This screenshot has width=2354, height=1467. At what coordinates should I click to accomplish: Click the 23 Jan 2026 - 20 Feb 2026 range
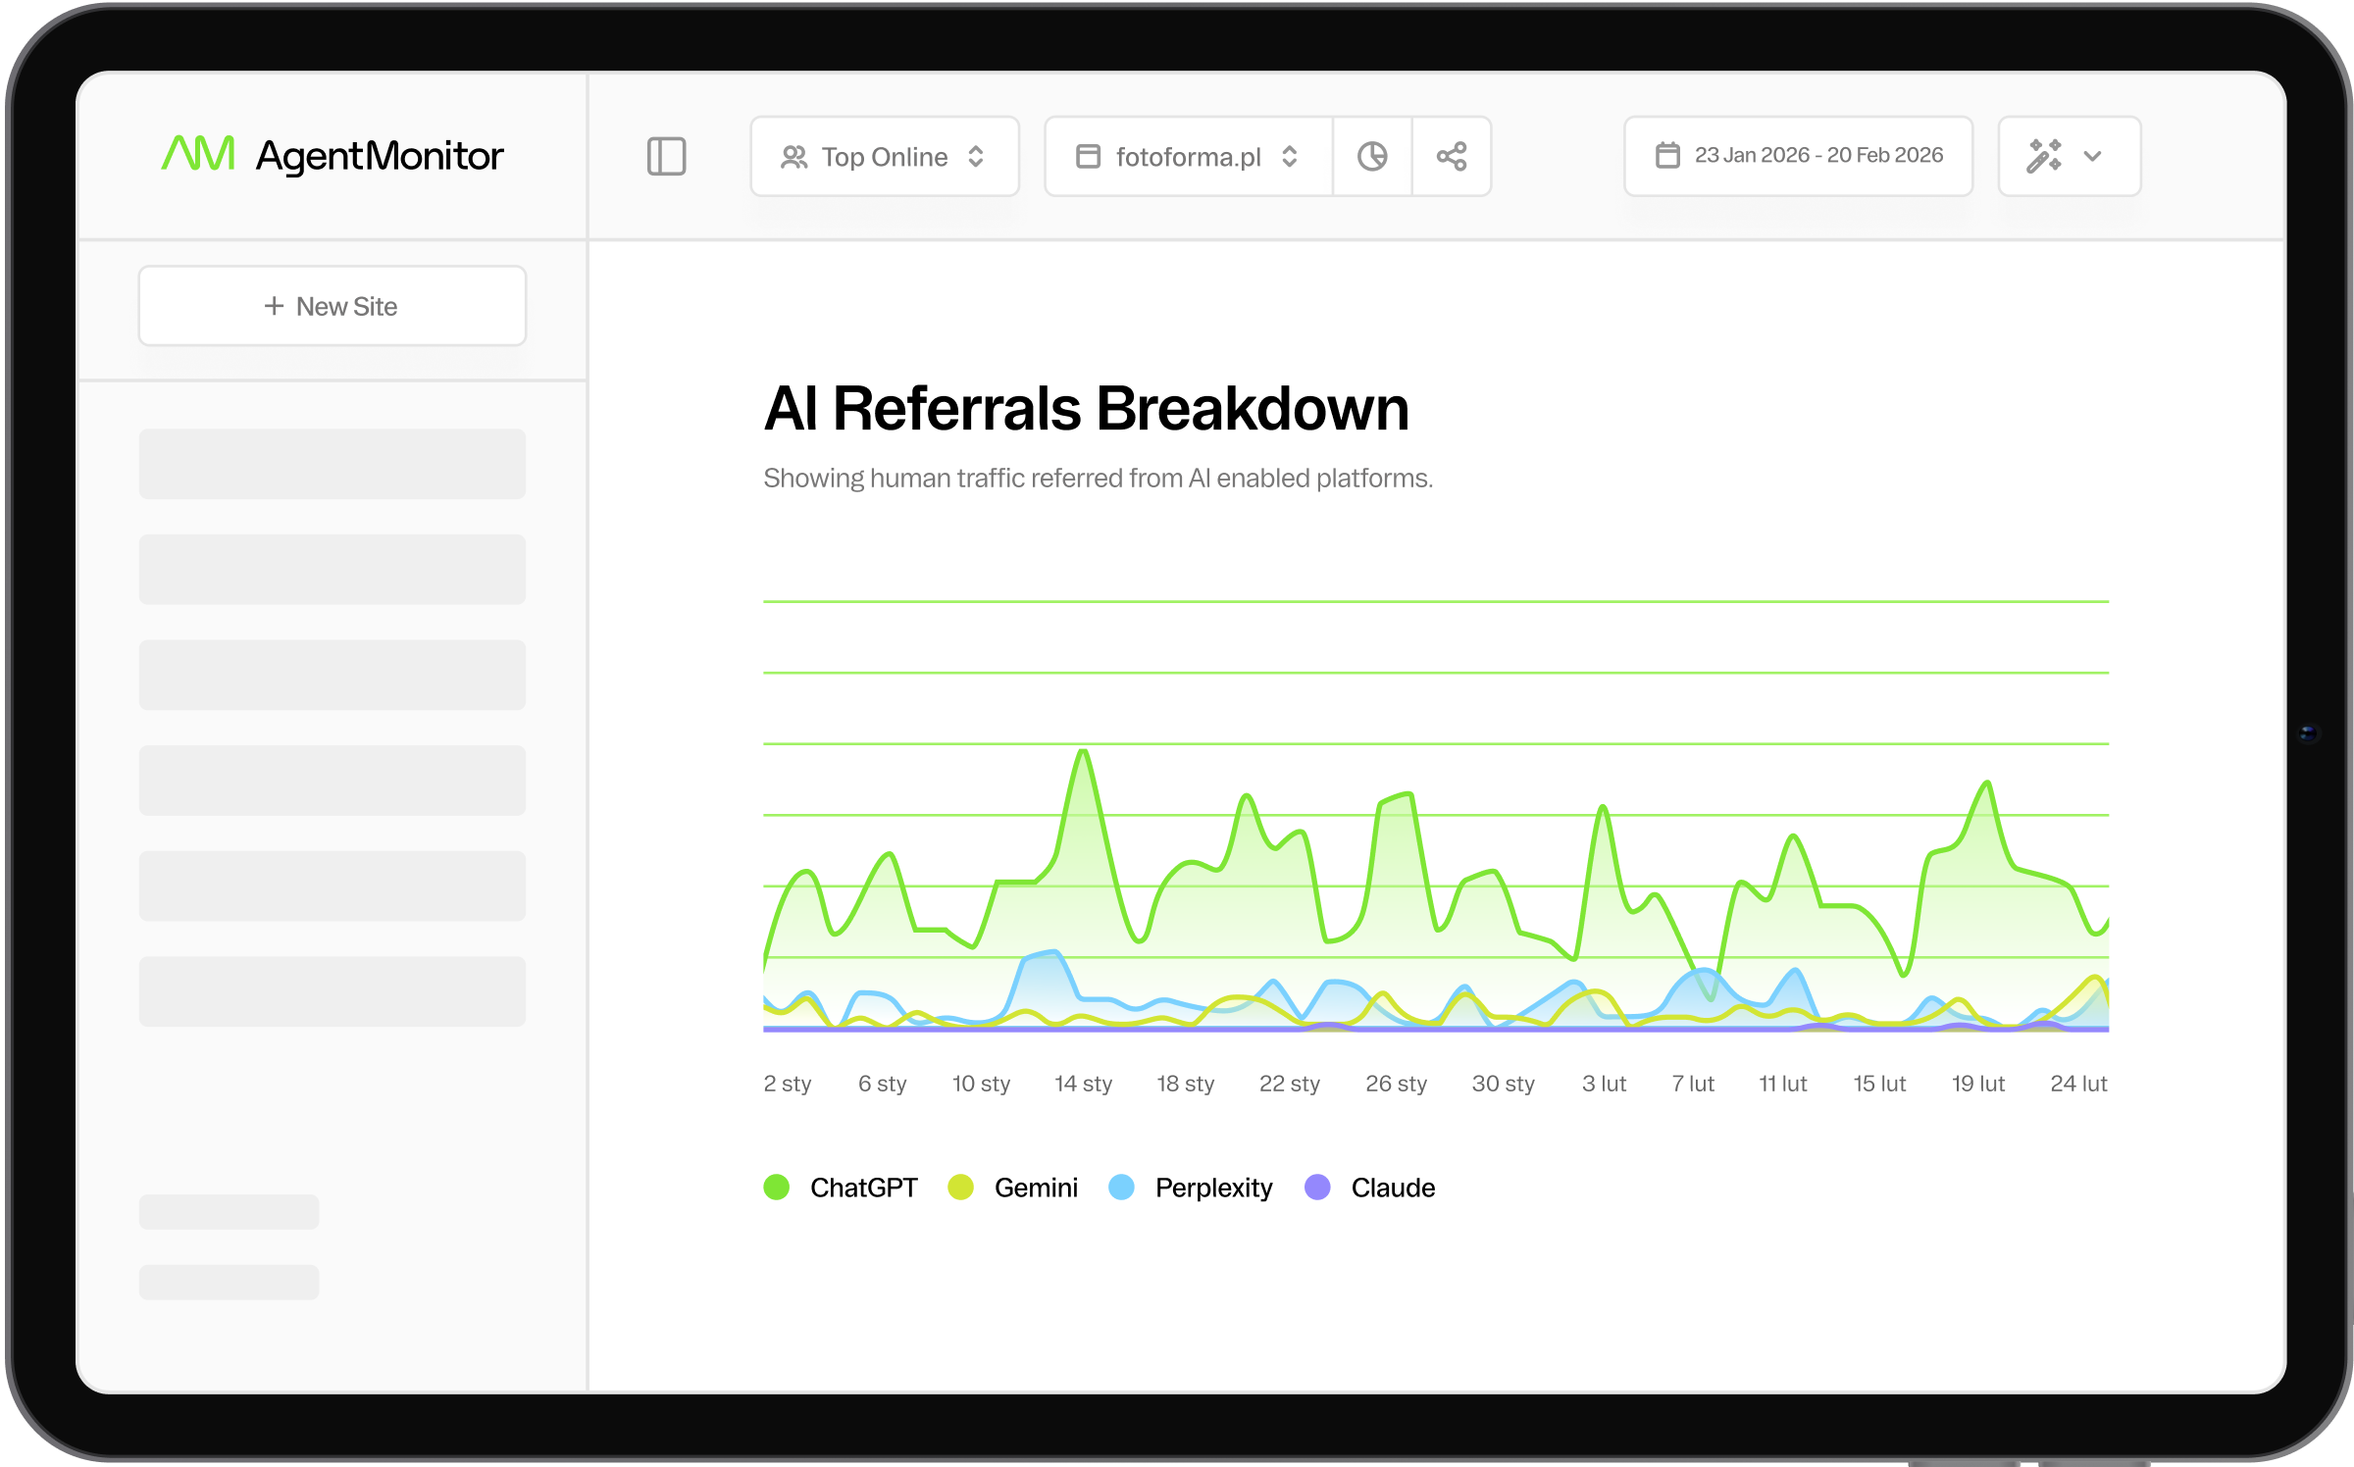click(x=1819, y=155)
